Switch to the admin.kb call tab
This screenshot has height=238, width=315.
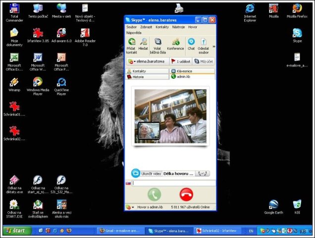tap(192, 77)
